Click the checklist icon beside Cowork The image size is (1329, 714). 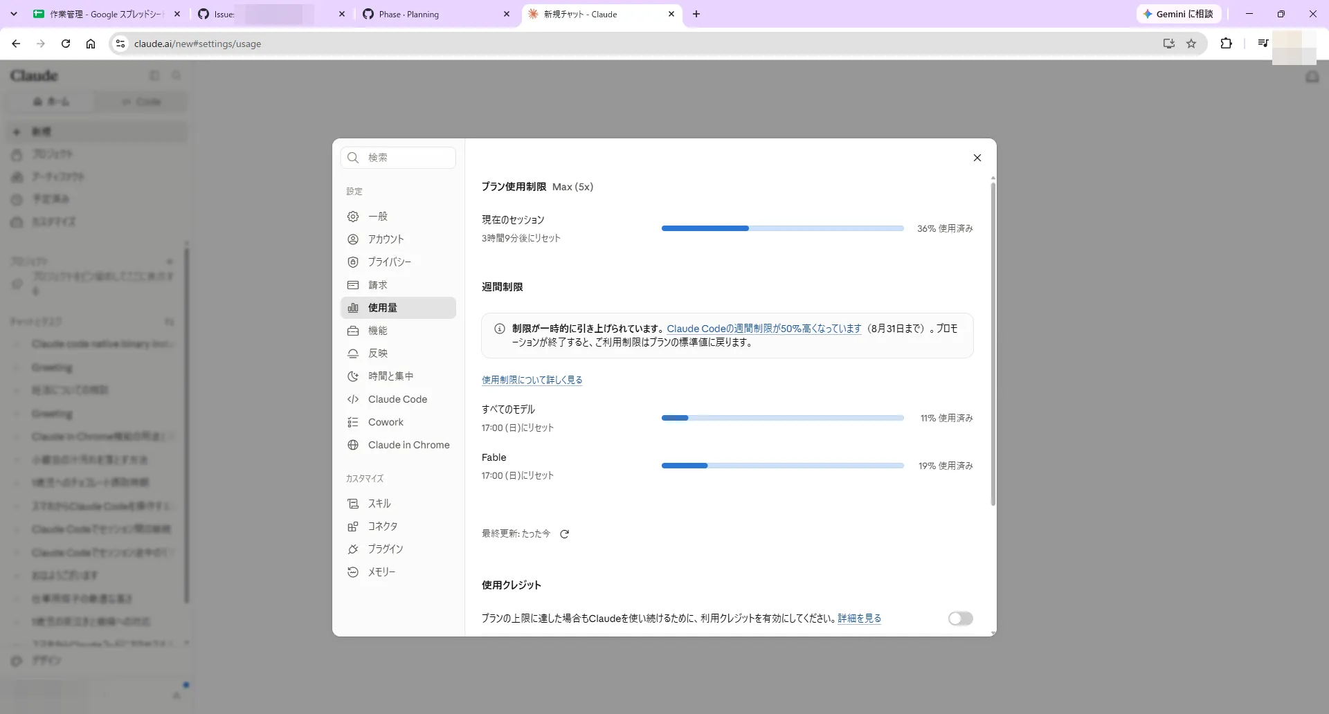click(x=353, y=422)
